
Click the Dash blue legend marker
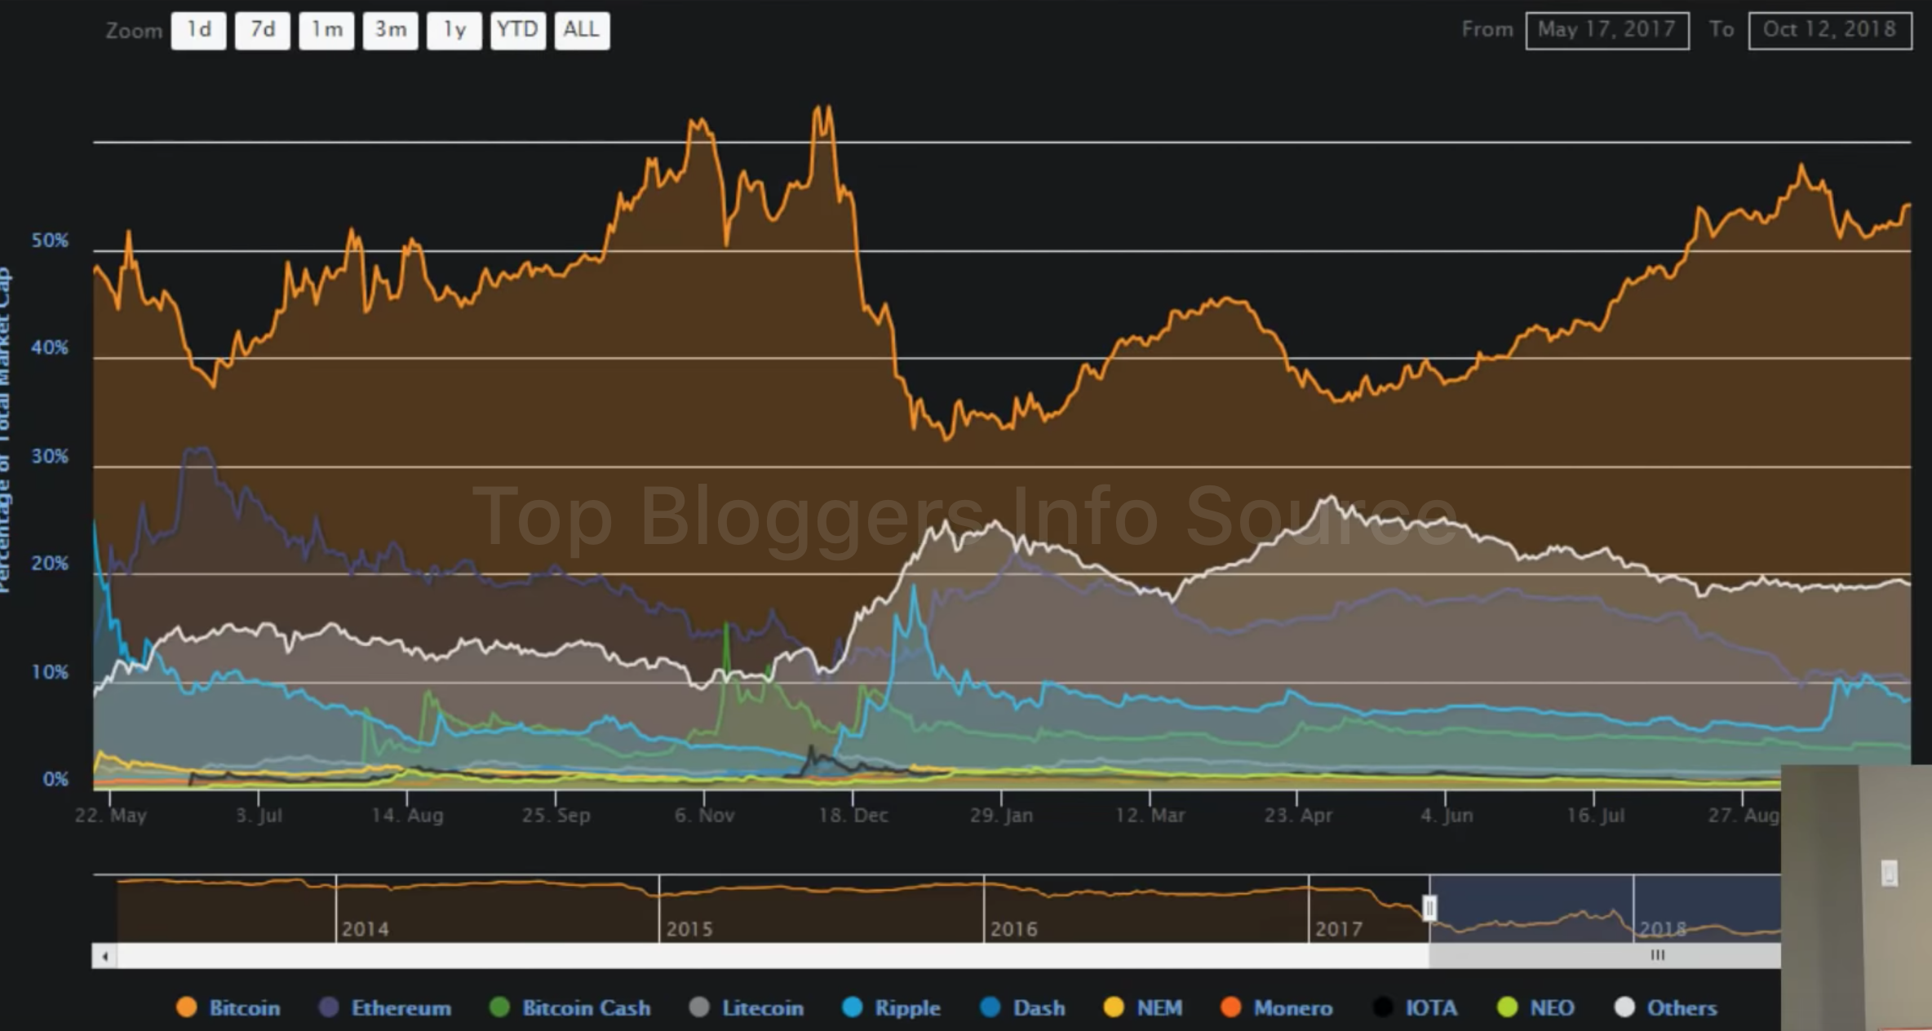point(990,1007)
